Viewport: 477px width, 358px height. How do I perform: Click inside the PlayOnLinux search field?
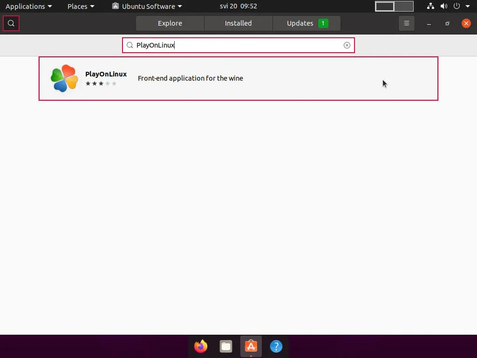pyautogui.click(x=238, y=45)
